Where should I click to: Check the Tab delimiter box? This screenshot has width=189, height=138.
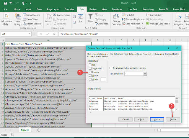click(x=90, y=65)
